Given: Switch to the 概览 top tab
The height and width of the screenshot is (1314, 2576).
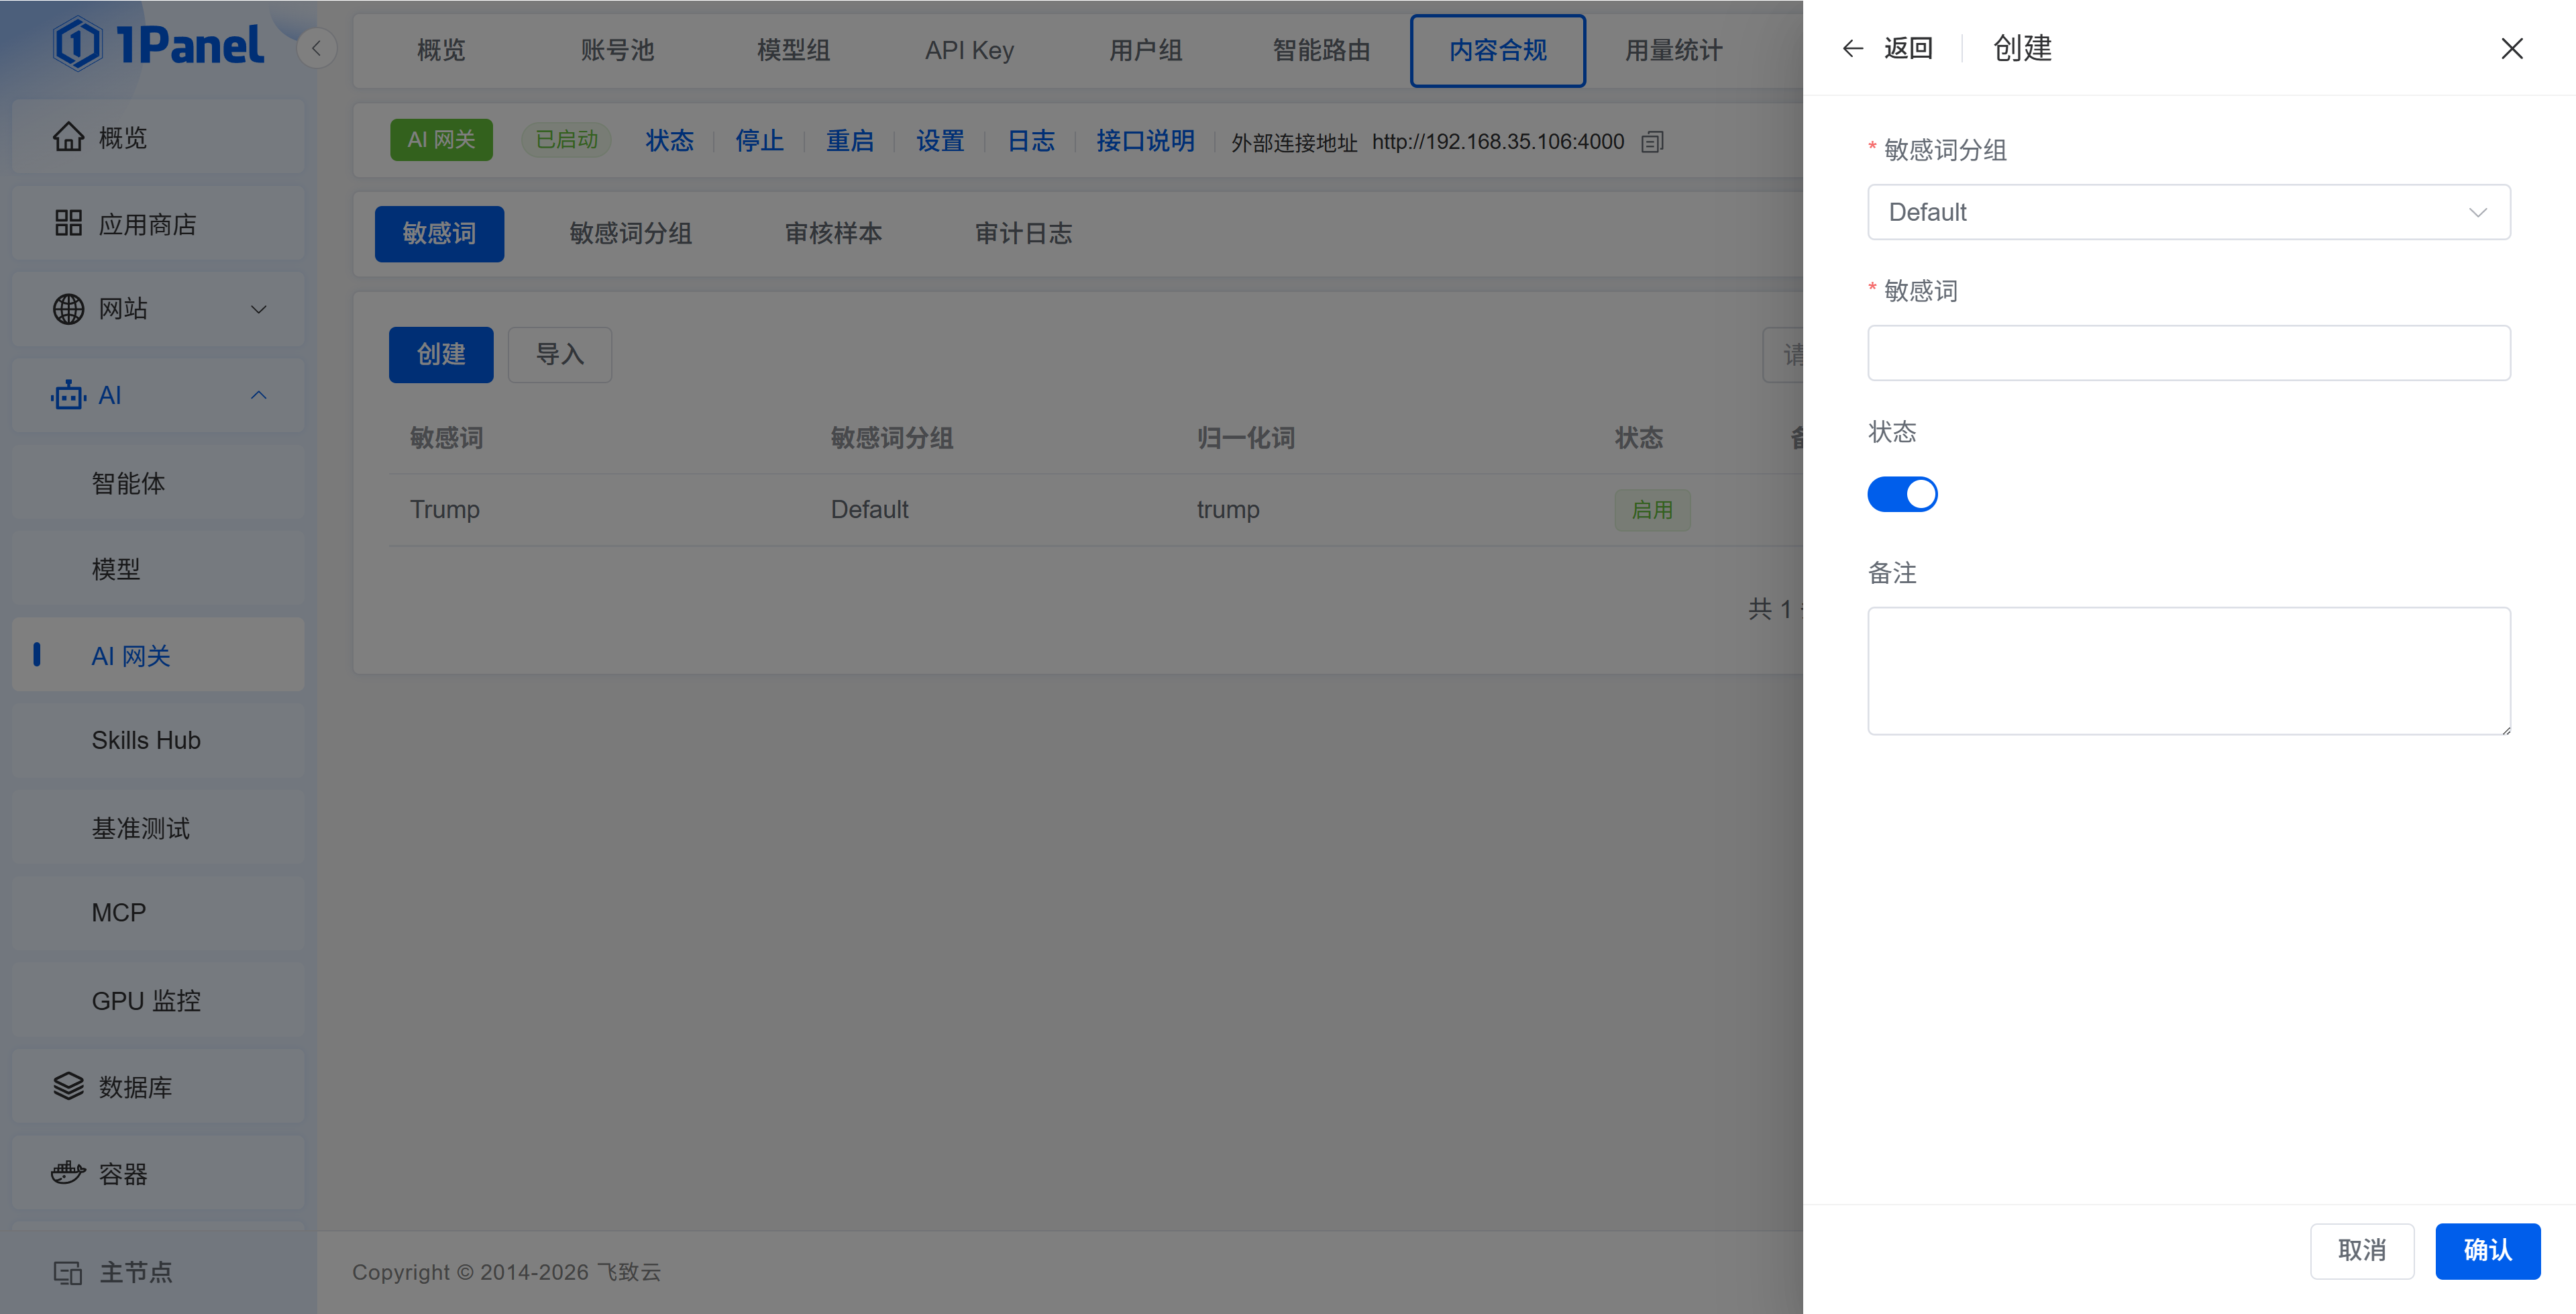Looking at the screenshot, I should pos(441,50).
